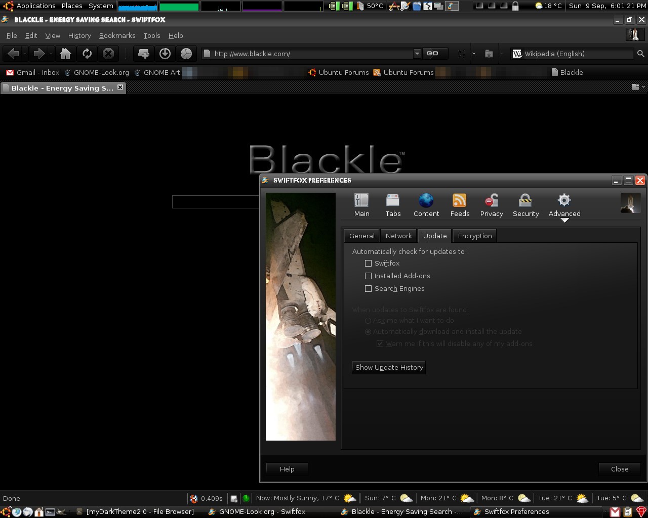
Task: Click the new-tab icon left of Downloads
Action: click(x=144, y=54)
